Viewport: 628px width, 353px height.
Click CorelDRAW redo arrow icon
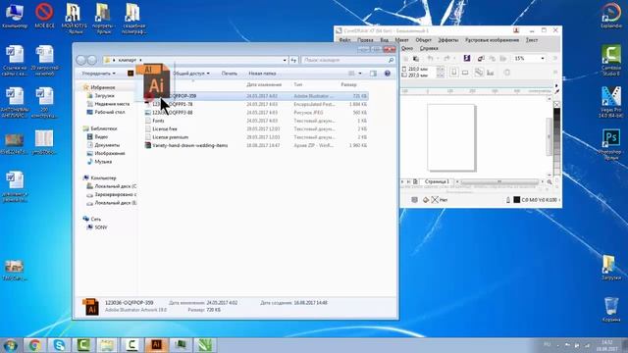(x=447, y=59)
